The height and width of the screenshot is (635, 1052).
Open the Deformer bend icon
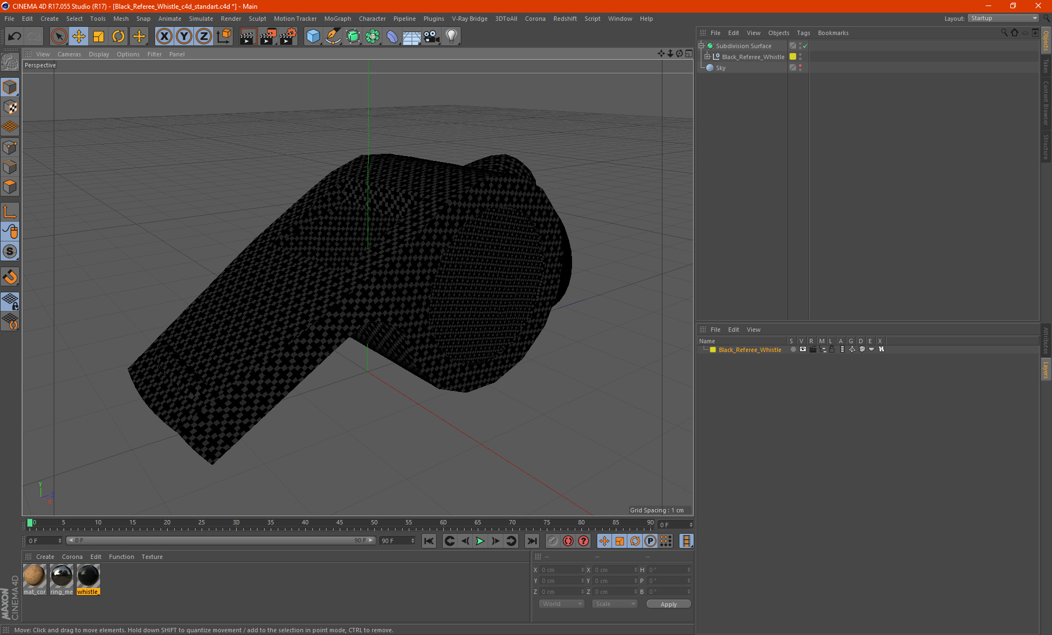coord(392,37)
